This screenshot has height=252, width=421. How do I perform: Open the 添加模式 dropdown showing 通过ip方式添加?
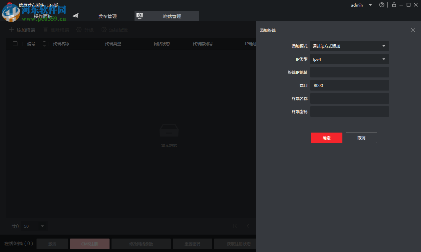(x=349, y=46)
